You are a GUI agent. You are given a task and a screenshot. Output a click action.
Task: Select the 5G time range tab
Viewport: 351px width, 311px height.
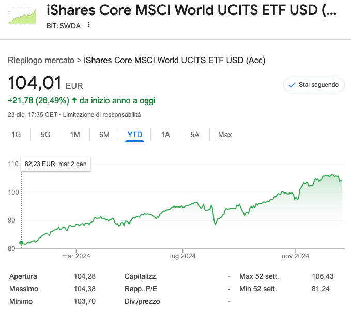click(45, 135)
